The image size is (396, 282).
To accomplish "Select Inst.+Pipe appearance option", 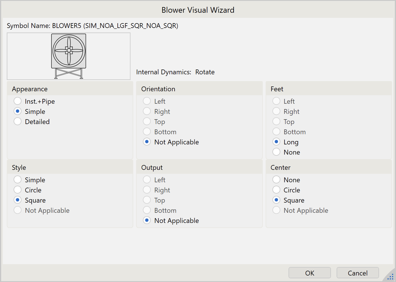I will point(18,101).
